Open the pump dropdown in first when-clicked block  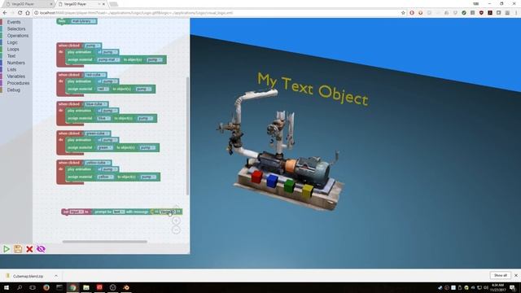92,46
